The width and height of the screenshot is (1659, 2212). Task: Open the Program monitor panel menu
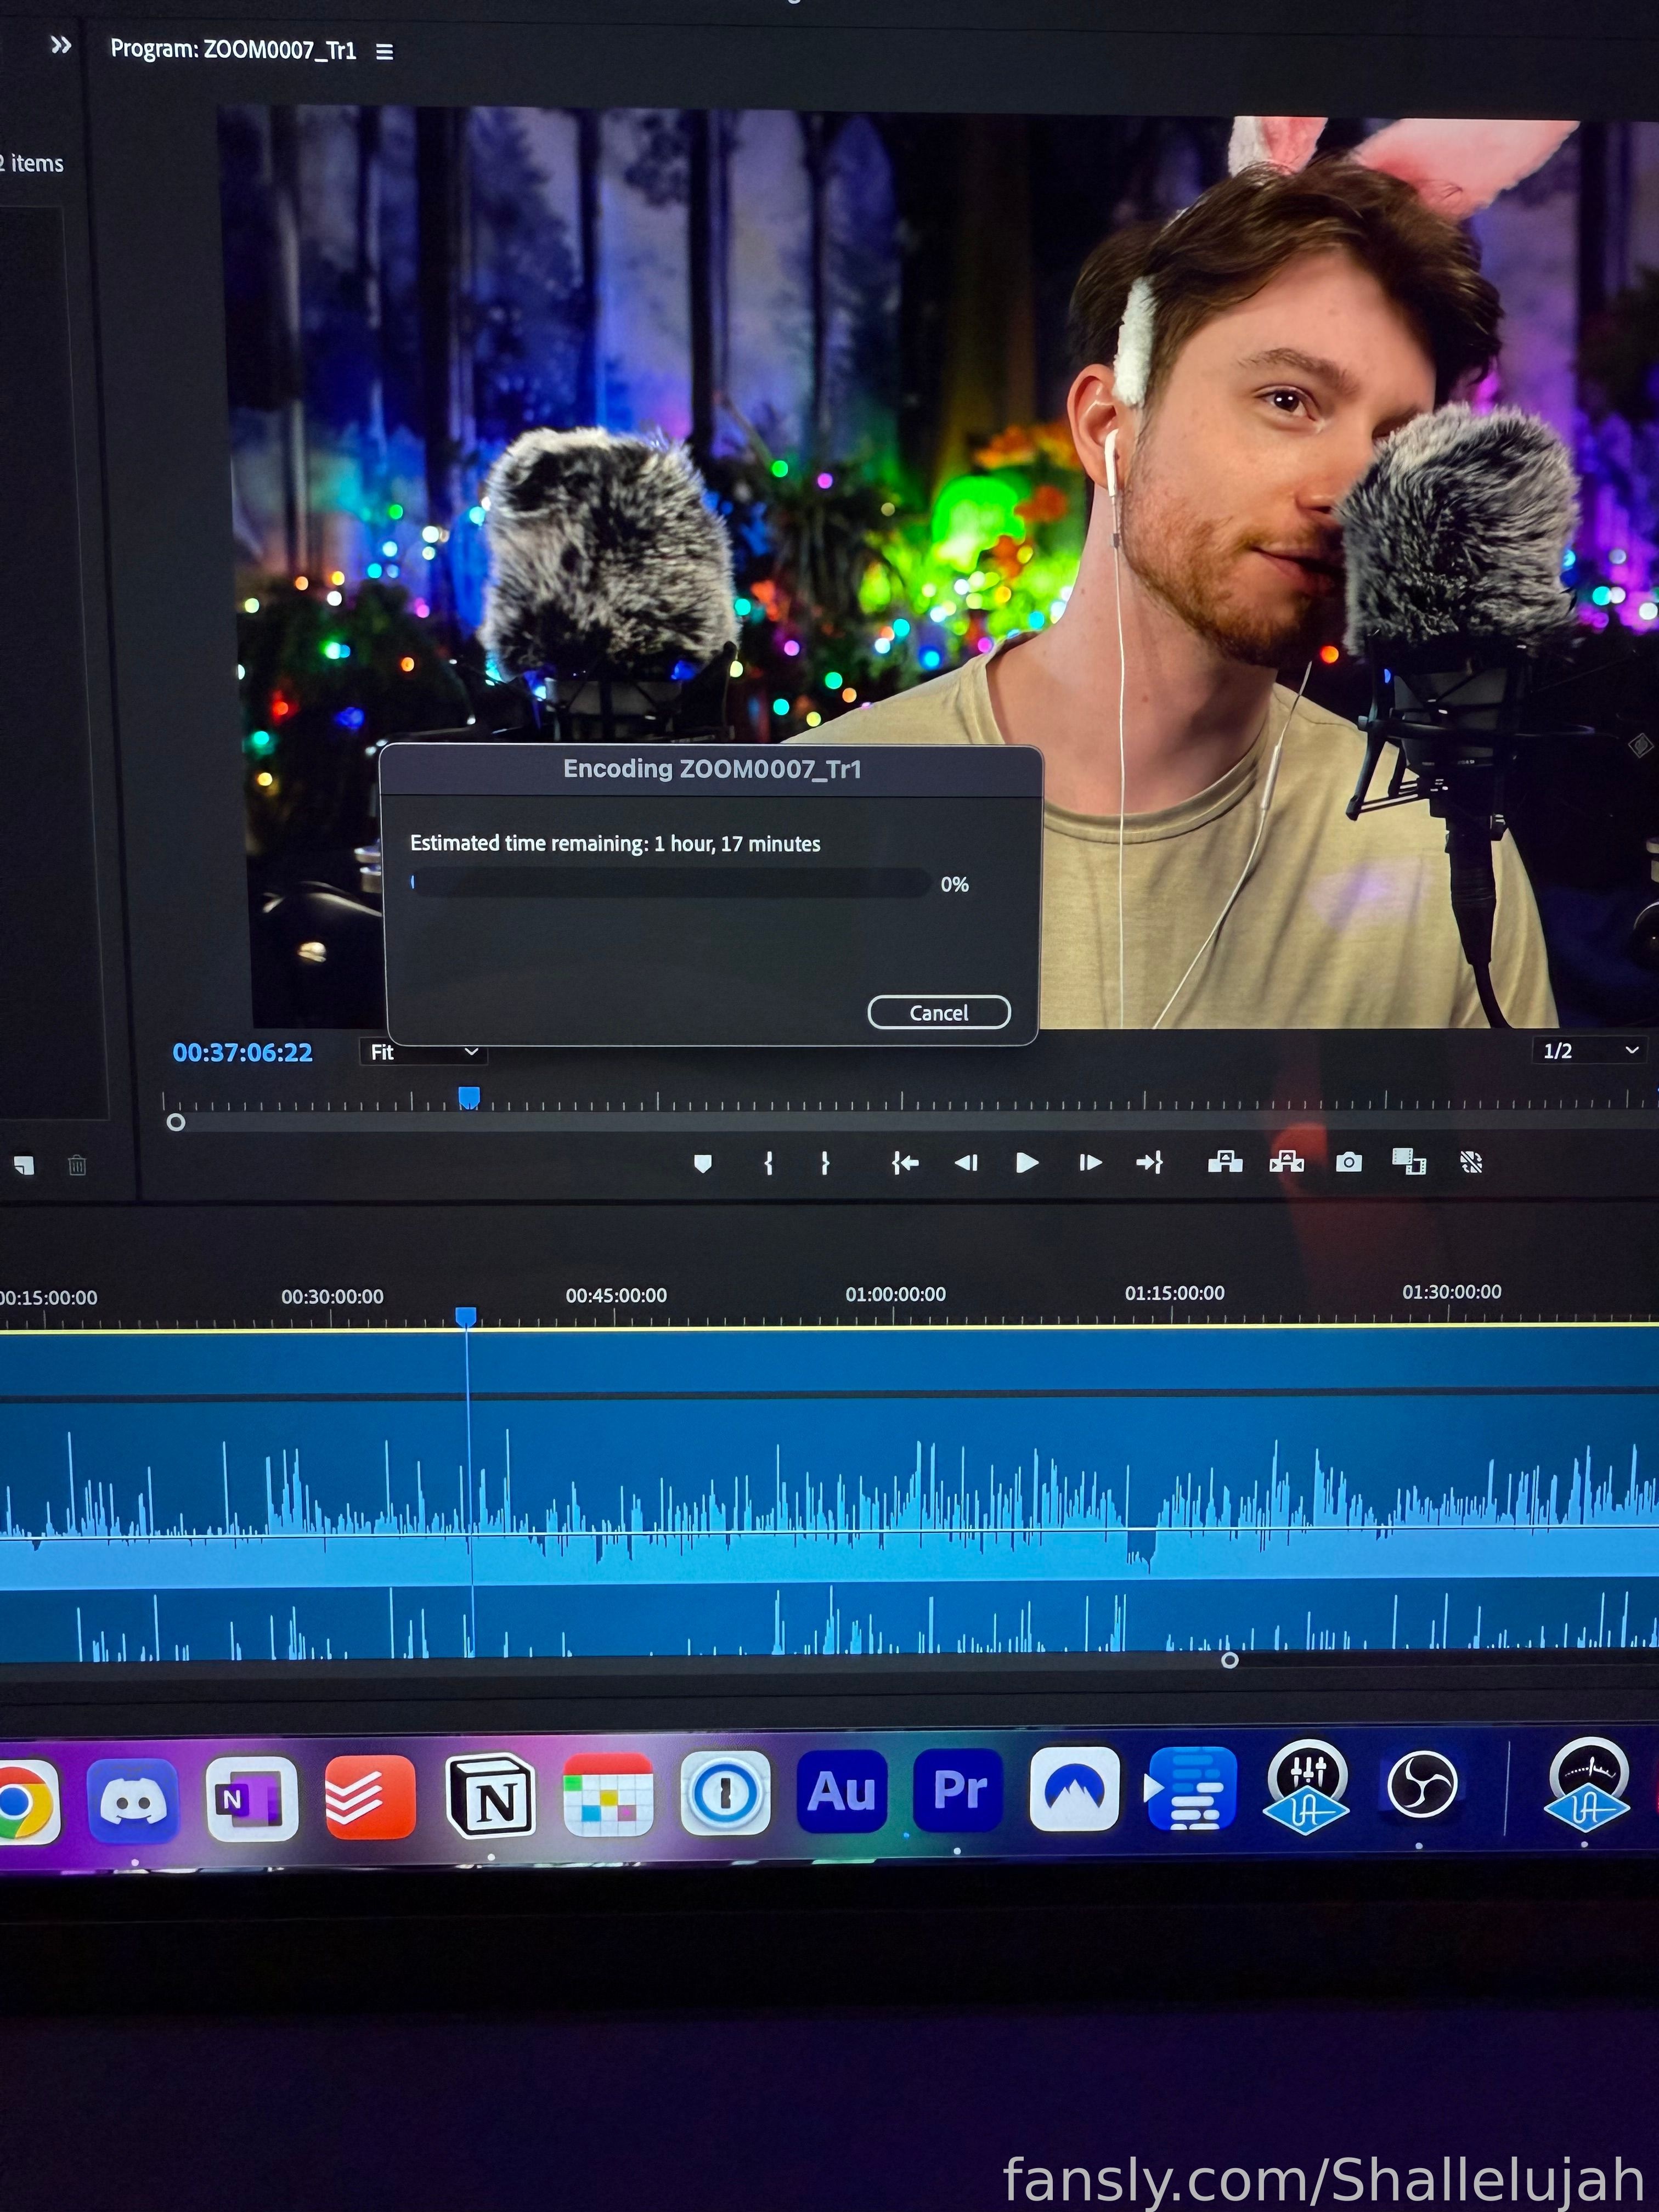384,52
